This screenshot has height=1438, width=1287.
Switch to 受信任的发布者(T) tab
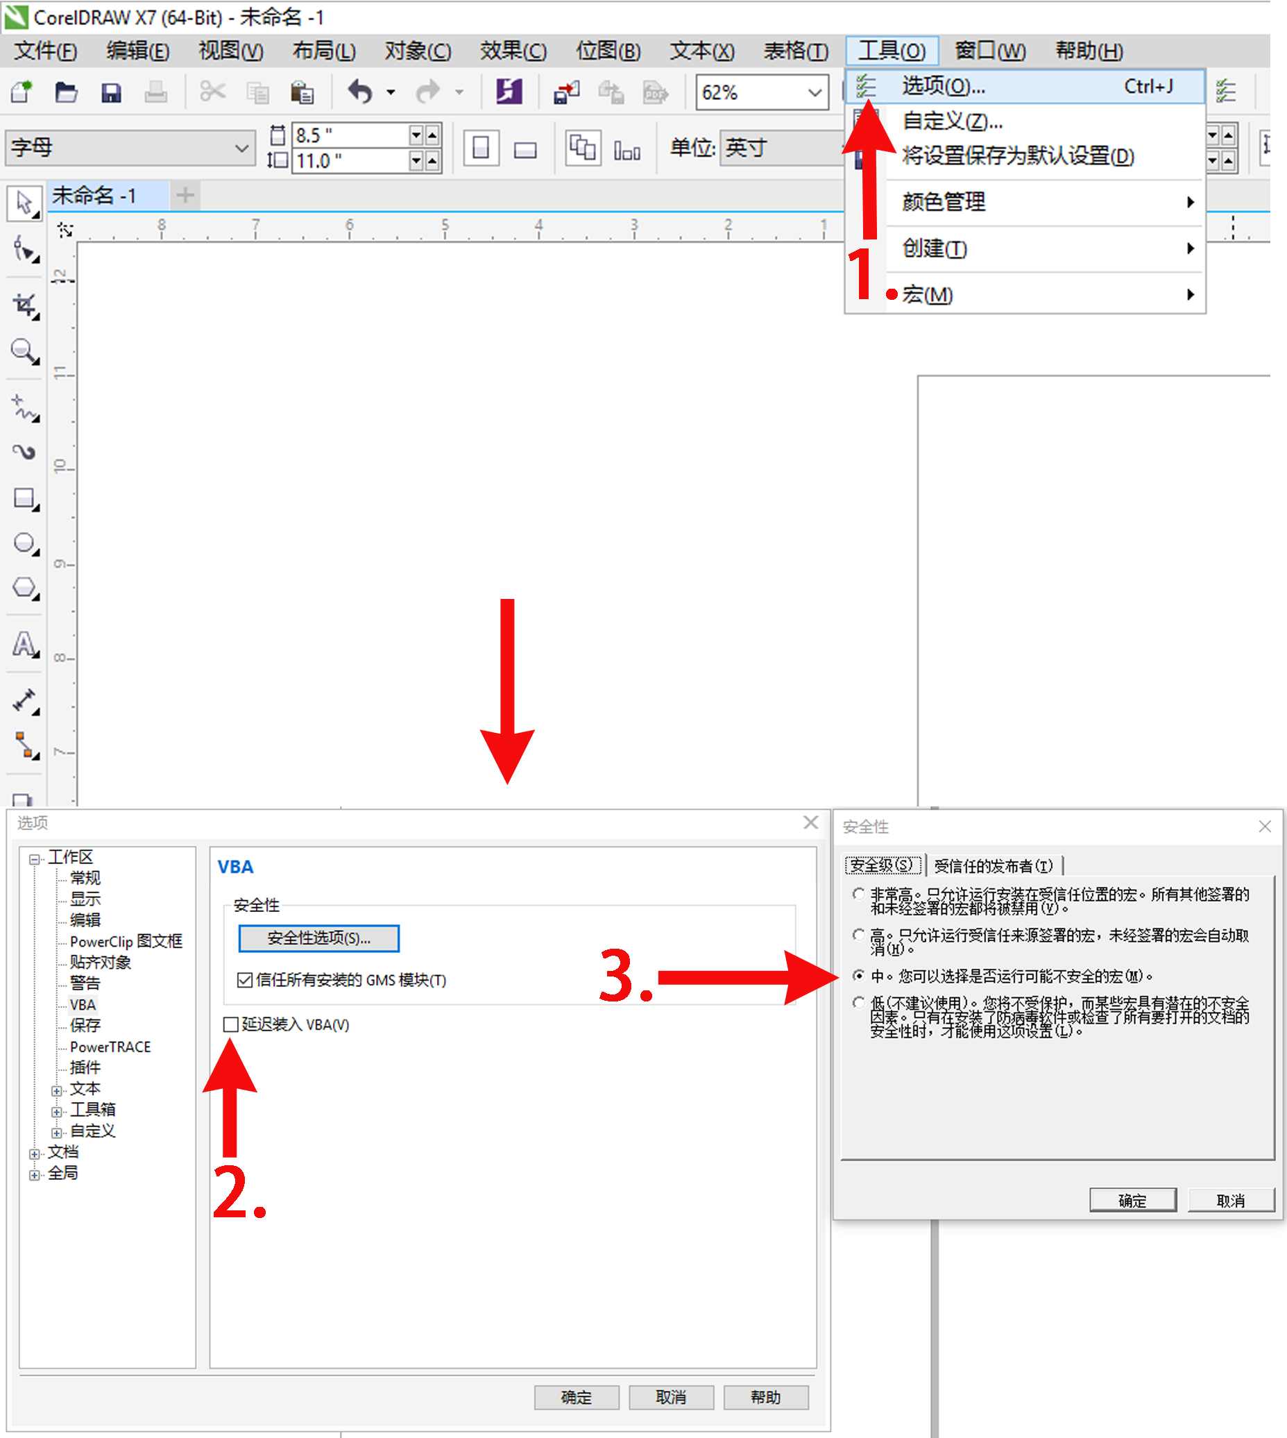[993, 865]
